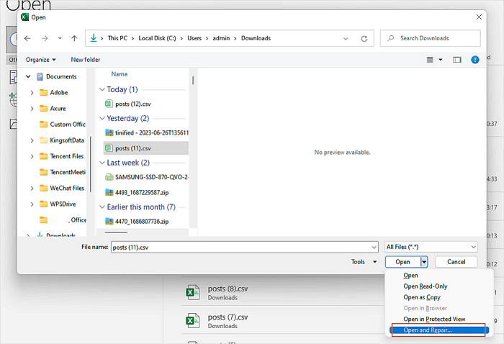504x344 pixels.
Task: Click admin in the address breadcrumb
Action: tap(221, 39)
